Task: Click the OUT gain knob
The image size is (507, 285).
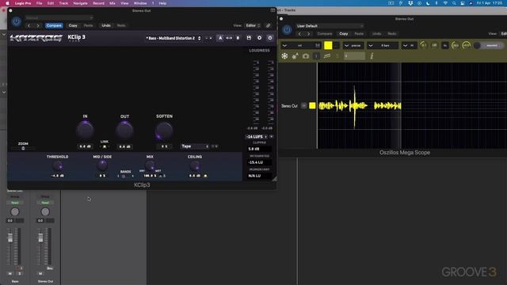Action: pyautogui.click(x=124, y=130)
